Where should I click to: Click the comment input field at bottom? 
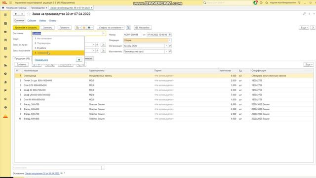[x=57, y=168]
